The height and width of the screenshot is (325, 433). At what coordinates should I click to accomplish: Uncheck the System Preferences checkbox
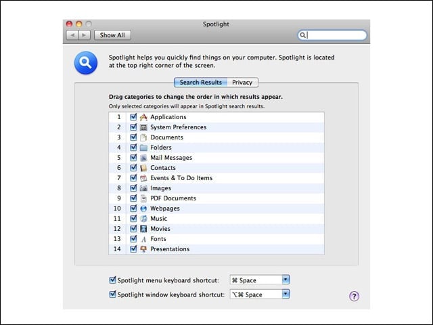tap(133, 127)
